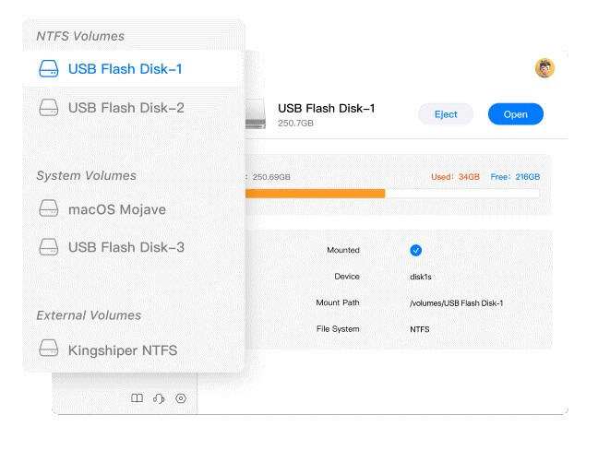The image size is (598, 450).
Task: Open settings via the hexagon gear icon
Action: coord(181,398)
